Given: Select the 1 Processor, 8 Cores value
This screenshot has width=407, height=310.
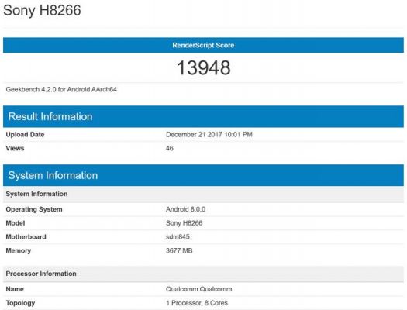Looking at the screenshot, I should click(x=197, y=303).
